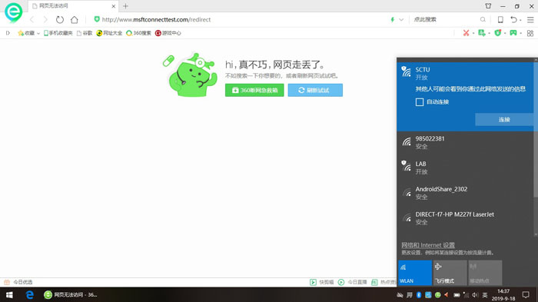Open the 谷歌 bookmark
Image resolution: width=538 pixels, height=302 pixels.
coord(85,33)
